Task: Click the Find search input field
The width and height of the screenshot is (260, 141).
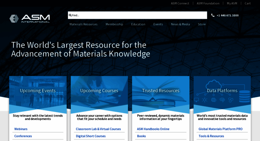Action: (138, 15)
